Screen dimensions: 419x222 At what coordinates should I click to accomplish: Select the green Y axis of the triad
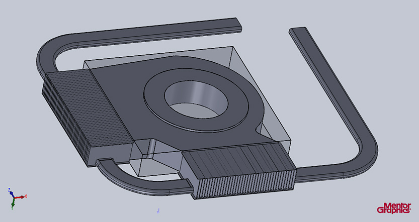coord(12,204)
